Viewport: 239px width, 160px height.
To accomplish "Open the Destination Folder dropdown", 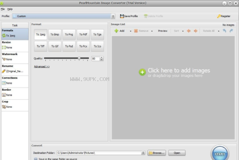I will (143, 153).
